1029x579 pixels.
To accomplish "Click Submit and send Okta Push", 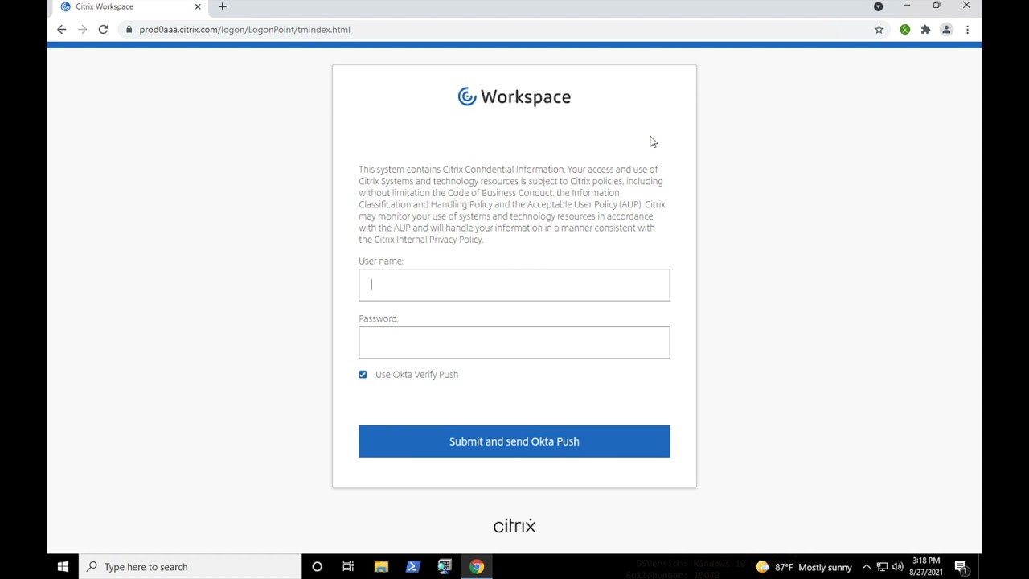I will (514, 441).
